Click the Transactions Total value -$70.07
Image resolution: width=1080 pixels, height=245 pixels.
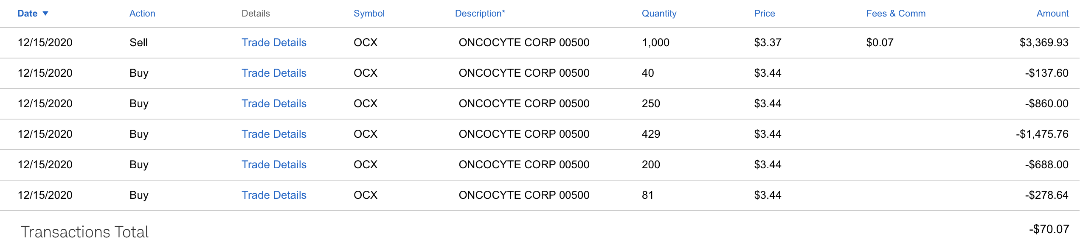(1049, 229)
